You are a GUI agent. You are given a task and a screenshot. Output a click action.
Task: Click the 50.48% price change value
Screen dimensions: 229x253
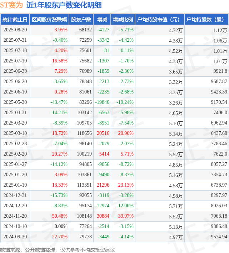(60, 216)
